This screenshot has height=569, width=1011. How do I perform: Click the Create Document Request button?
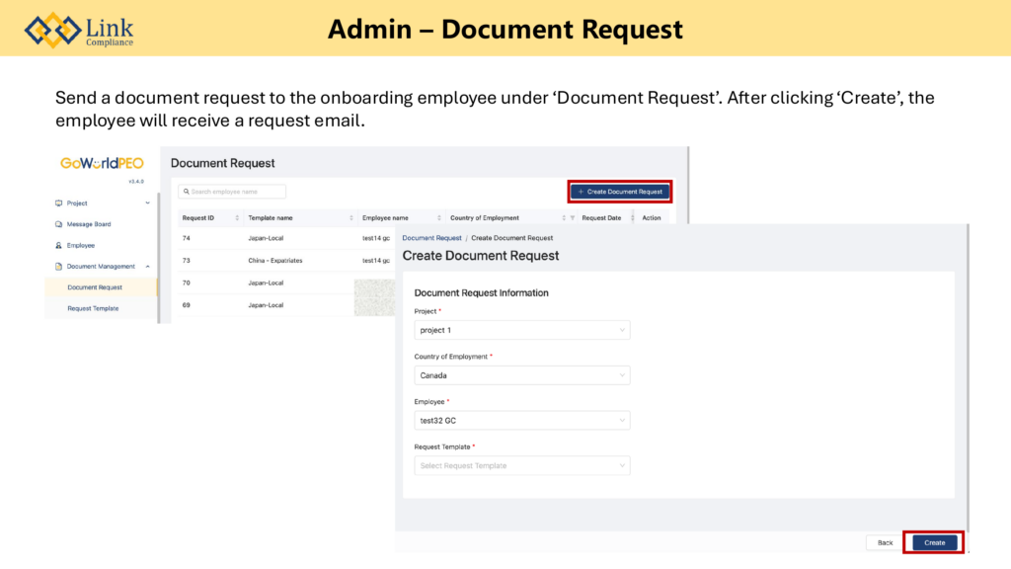pos(621,192)
